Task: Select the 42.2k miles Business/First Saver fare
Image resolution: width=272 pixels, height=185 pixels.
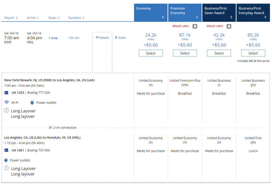Action: point(219,53)
